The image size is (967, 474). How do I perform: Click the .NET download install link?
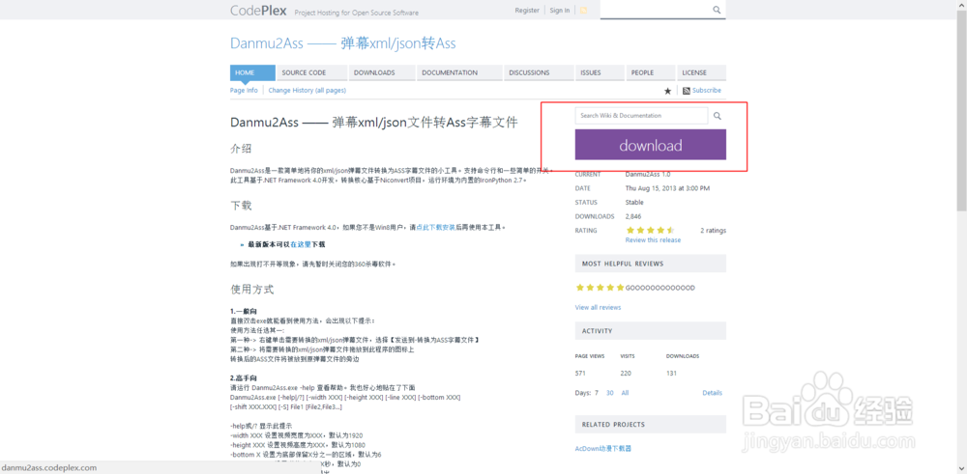(x=435, y=227)
